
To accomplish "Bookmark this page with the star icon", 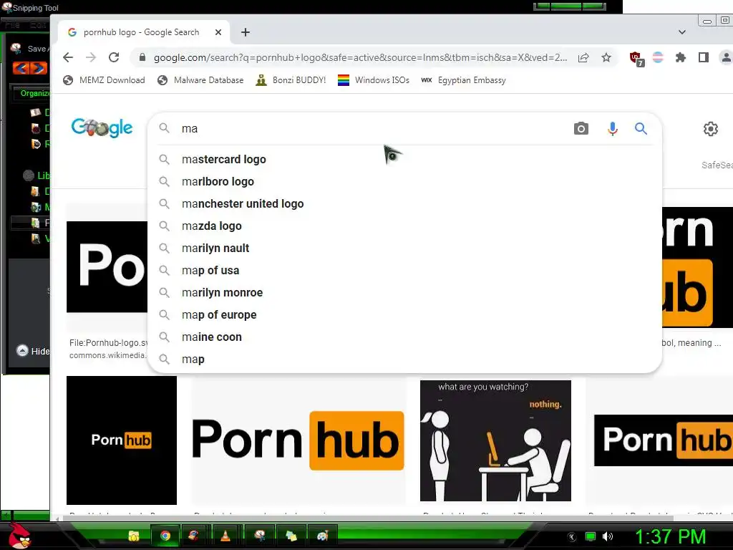I will (x=606, y=57).
